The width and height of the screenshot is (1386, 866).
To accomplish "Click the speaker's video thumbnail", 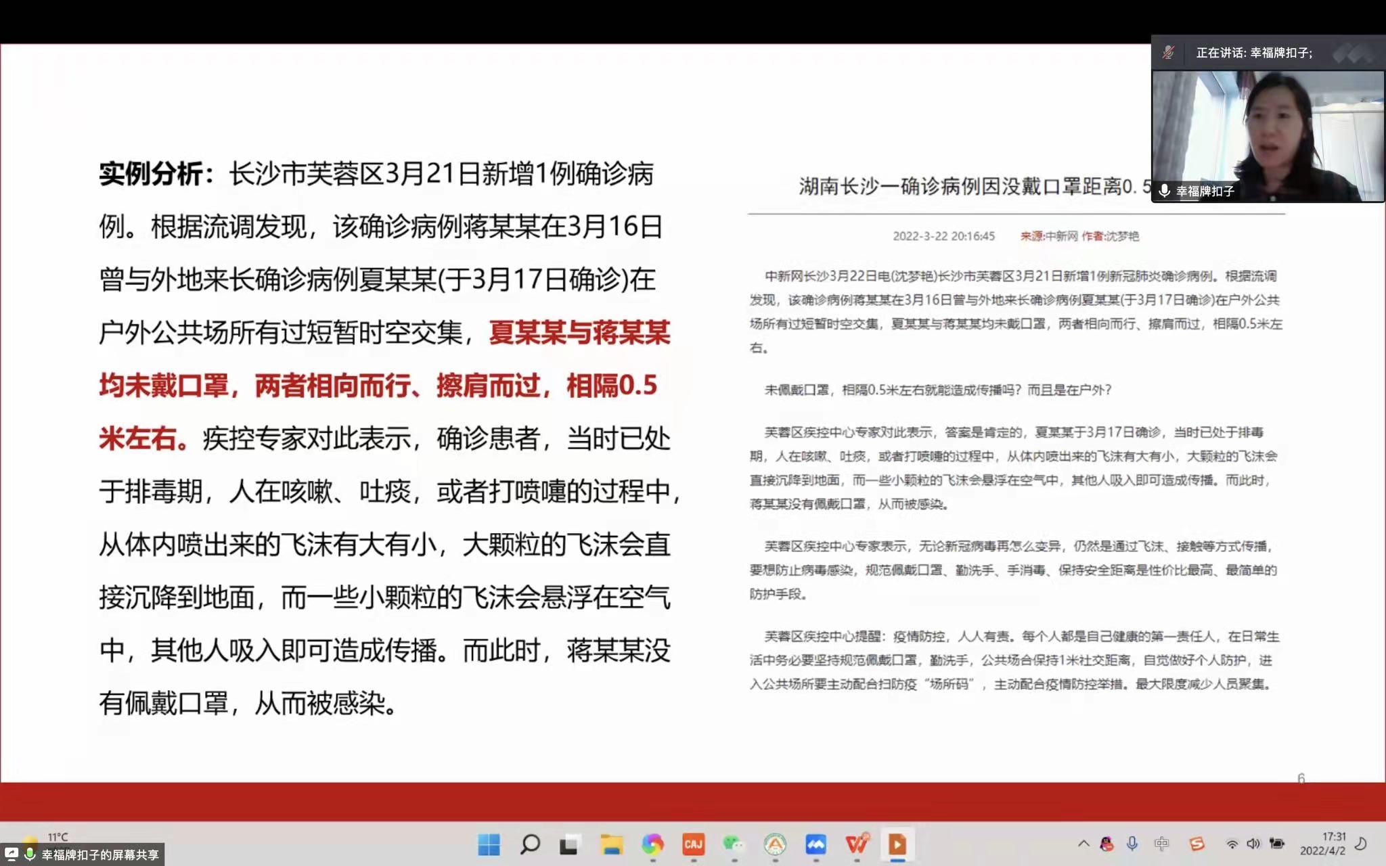I will (x=1267, y=135).
